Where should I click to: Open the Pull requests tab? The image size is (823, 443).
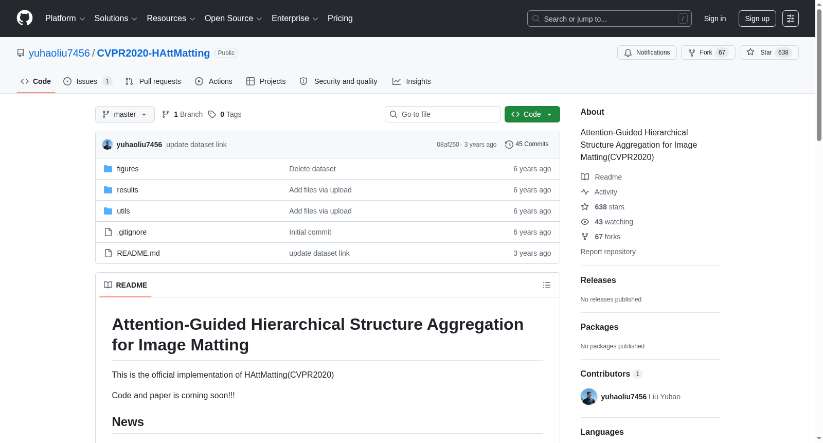[x=153, y=81]
